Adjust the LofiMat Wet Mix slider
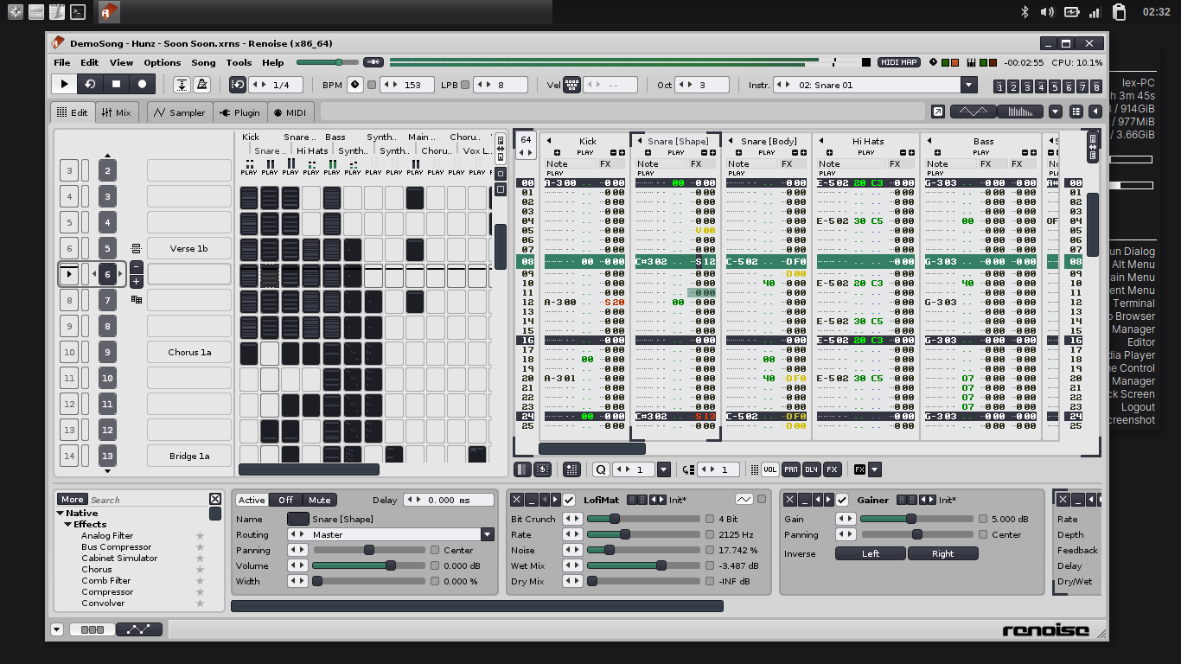The width and height of the screenshot is (1181, 664). pyautogui.click(x=644, y=565)
